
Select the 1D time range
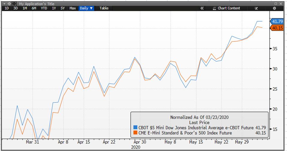tap(7, 8)
